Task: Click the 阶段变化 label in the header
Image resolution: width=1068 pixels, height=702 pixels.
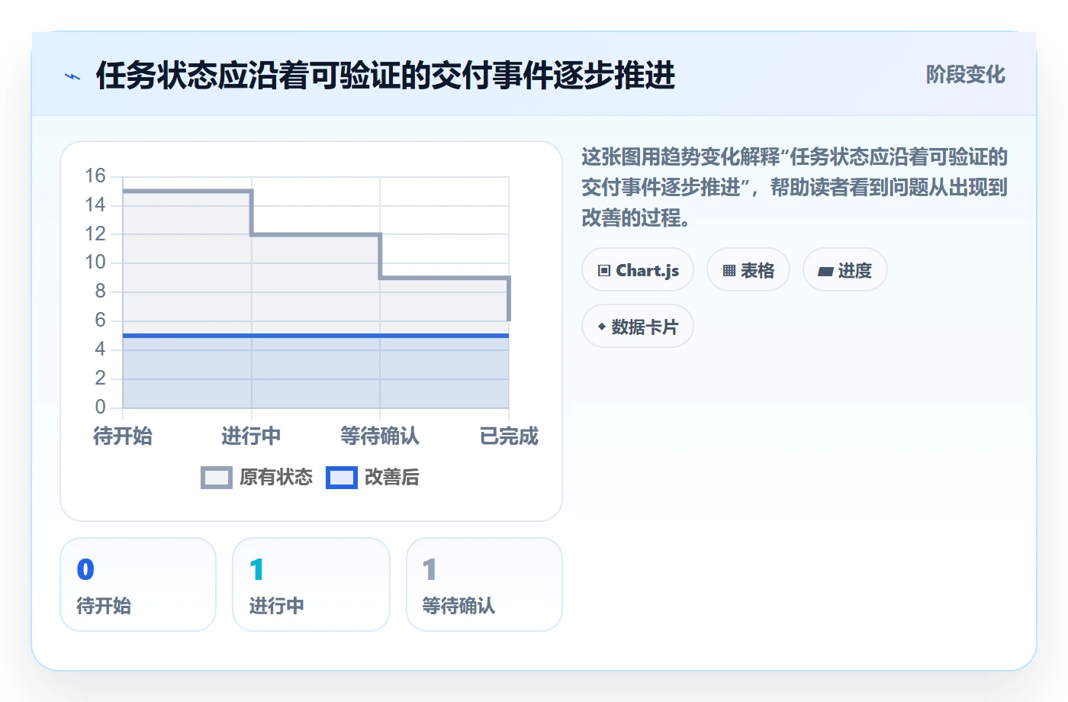Action: pos(966,75)
